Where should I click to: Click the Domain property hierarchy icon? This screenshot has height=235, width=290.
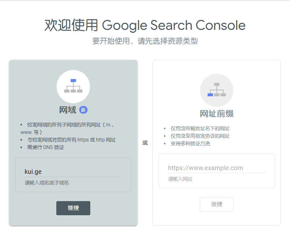click(x=73, y=86)
